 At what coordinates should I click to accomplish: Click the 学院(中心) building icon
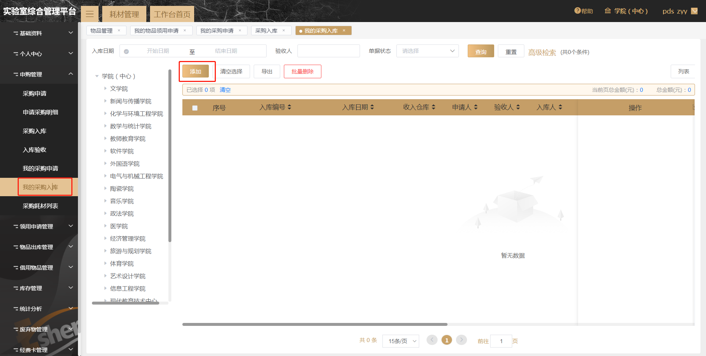608,11
